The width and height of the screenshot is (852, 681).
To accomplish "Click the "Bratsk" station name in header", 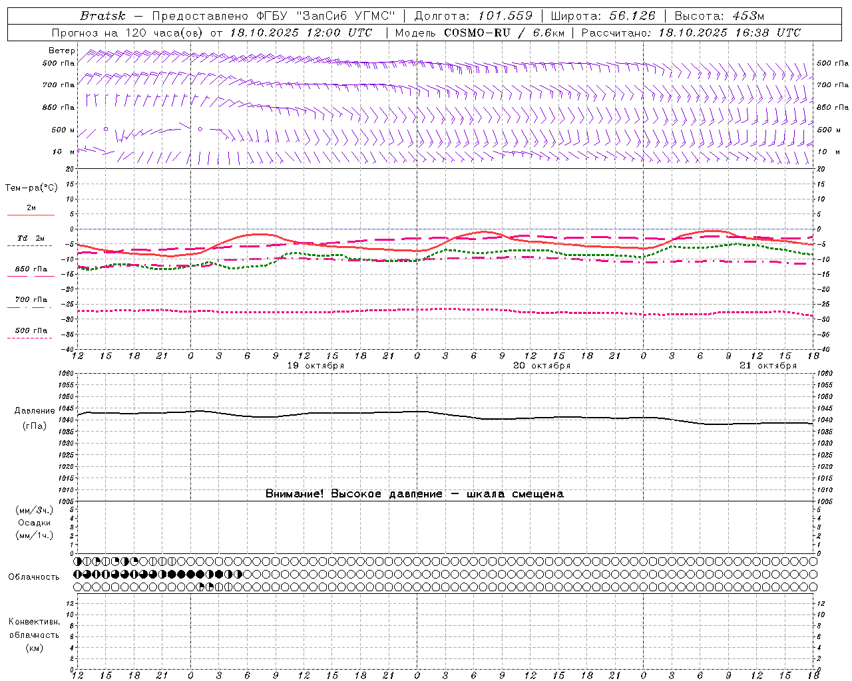I will coord(102,16).
